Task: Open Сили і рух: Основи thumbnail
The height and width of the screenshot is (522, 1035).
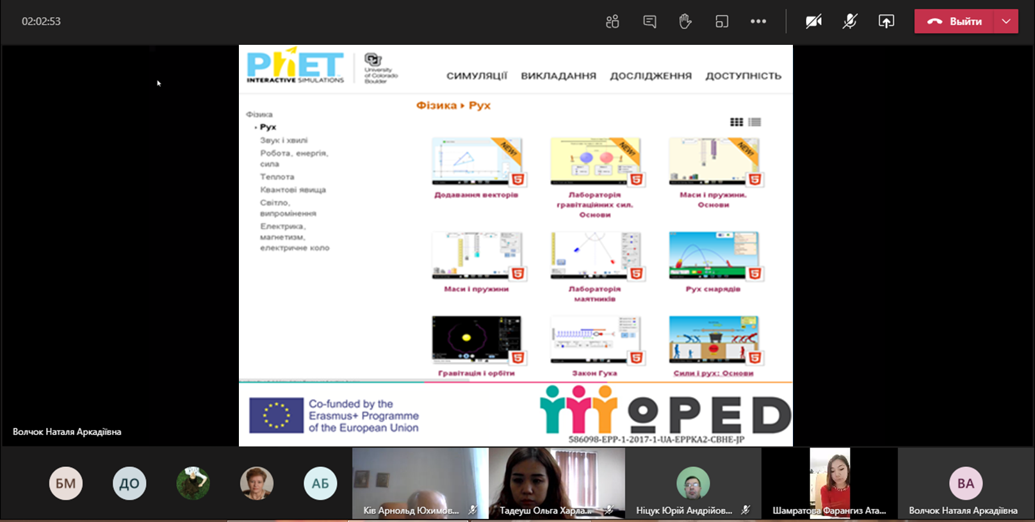Action: [x=715, y=339]
